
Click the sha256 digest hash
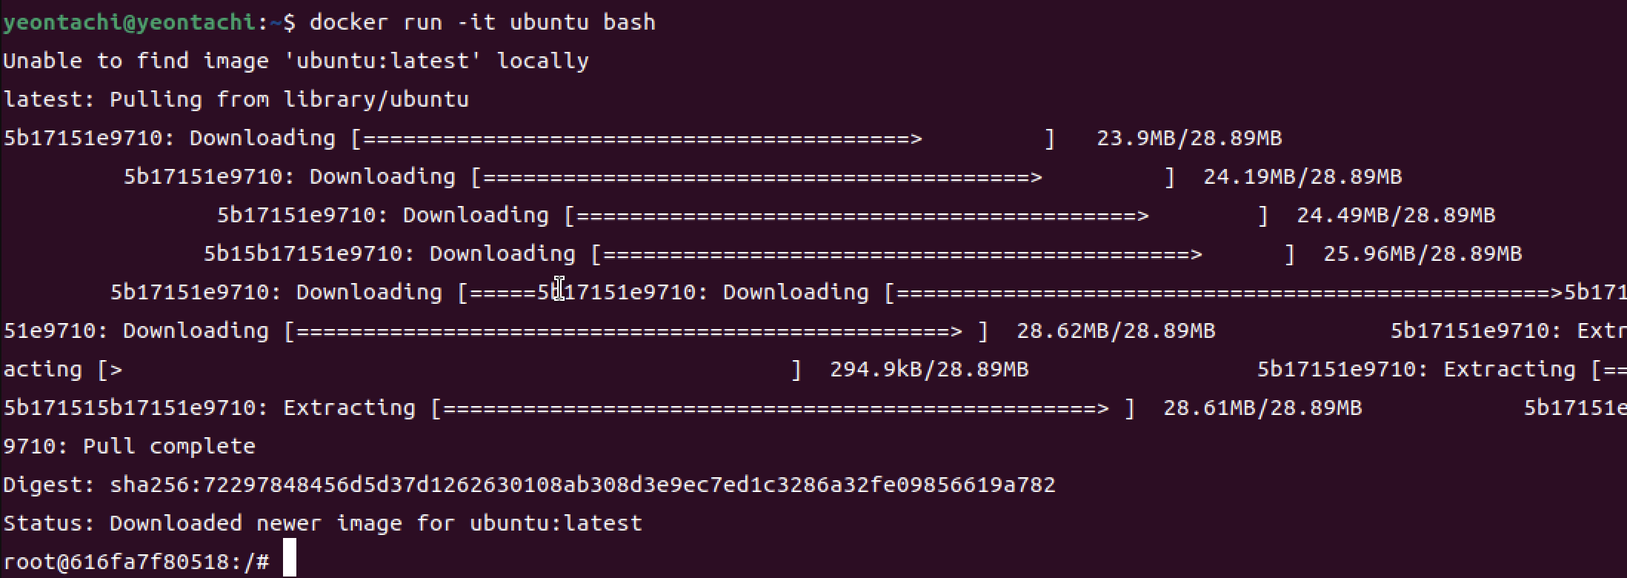tap(582, 485)
